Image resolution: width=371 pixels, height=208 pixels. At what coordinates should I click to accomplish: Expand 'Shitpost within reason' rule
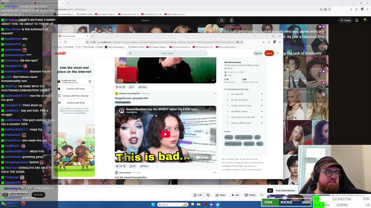261,123
